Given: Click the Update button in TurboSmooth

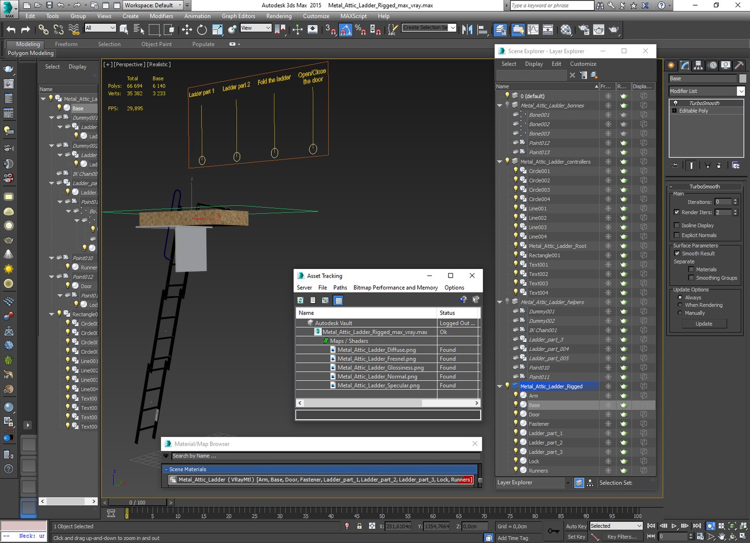Looking at the screenshot, I should 704,324.
